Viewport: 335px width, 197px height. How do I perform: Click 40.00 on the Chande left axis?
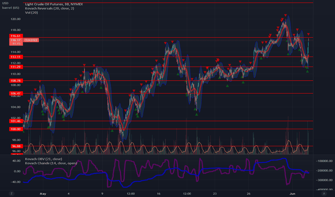pos(16,160)
